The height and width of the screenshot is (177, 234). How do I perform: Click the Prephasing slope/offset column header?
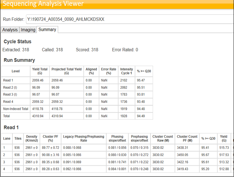point(139,139)
